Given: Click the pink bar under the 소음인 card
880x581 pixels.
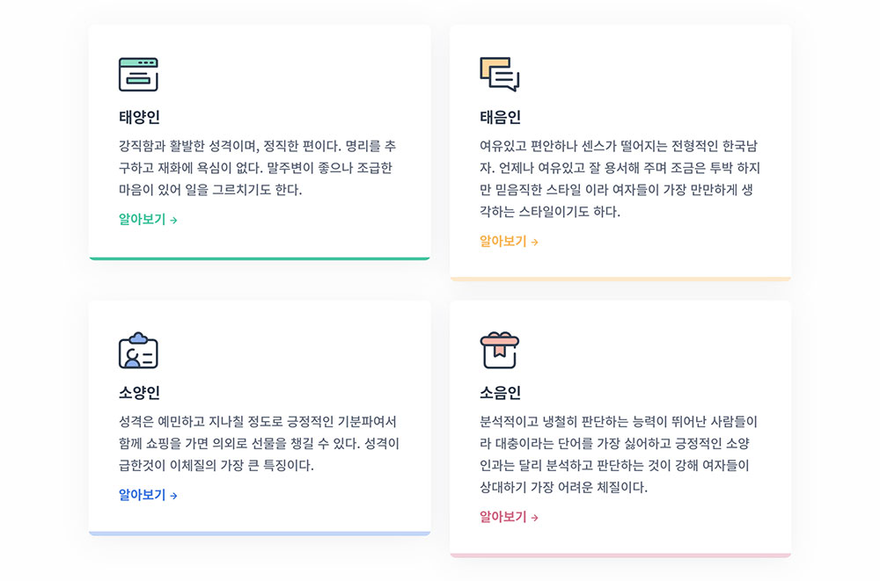Looking at the screenshot, I should (620, 556).
